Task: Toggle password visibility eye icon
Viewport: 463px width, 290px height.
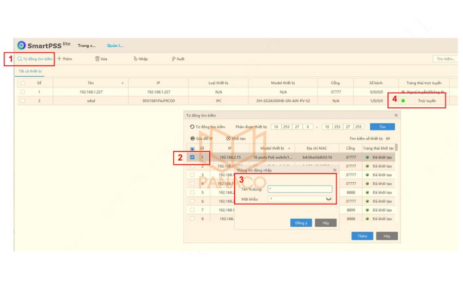Action: [328, 199]
